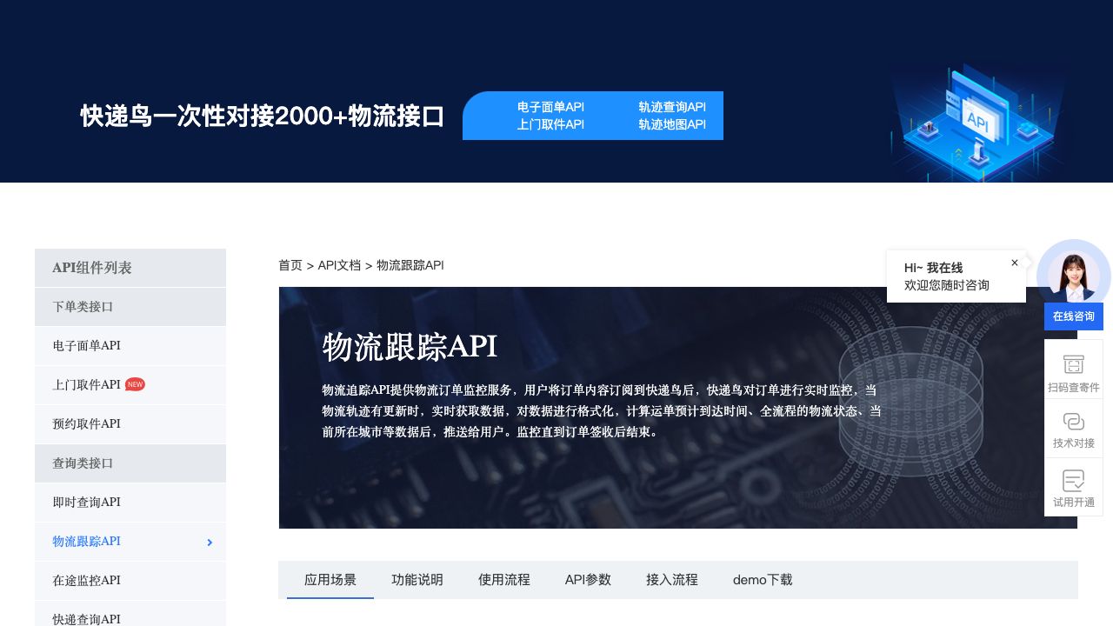The height and width of the screenshot is (626, 1113).
Task: Close the 我在线 chat popup
Action: pos(1014,263)
